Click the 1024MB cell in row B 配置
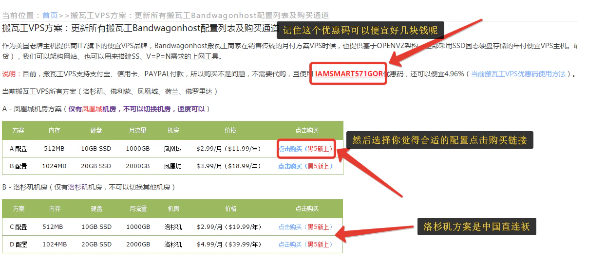 point(54,166)
